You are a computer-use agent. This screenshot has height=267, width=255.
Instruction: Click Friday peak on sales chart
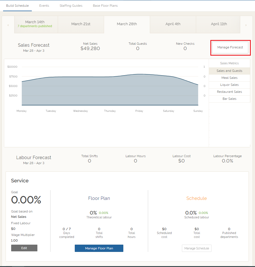point(139,74)
